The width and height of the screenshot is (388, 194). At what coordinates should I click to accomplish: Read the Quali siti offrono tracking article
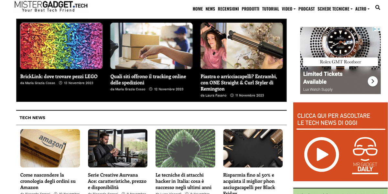click(x=148, y=80)
